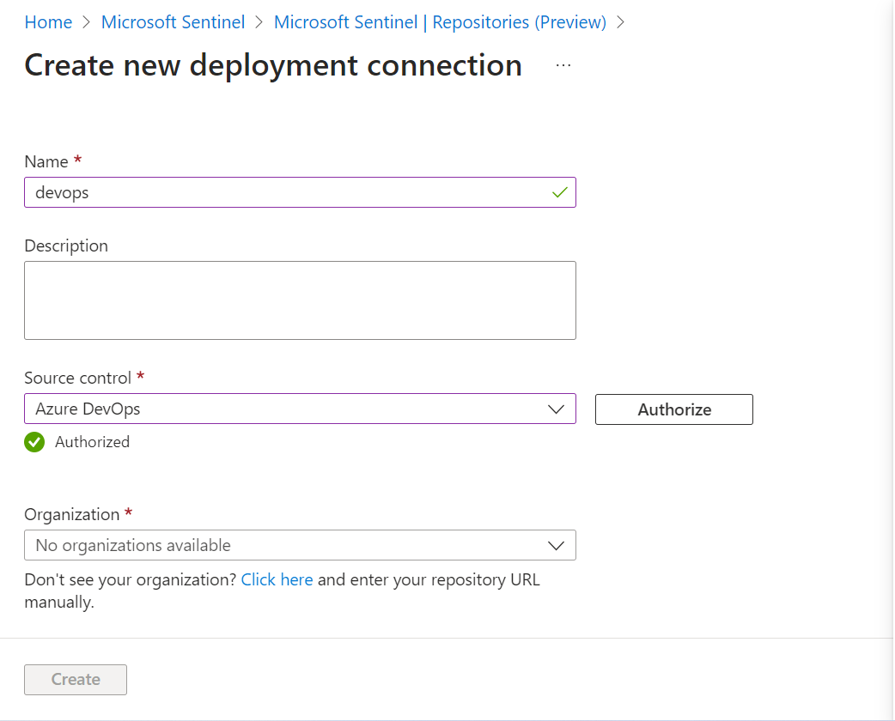895x721 pixels.
Task: Open the Source control dropdown
Action: coord(301,409)
